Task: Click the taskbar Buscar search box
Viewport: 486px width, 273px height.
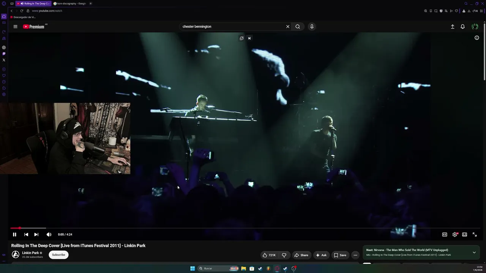Action: [x=218, y=268]
